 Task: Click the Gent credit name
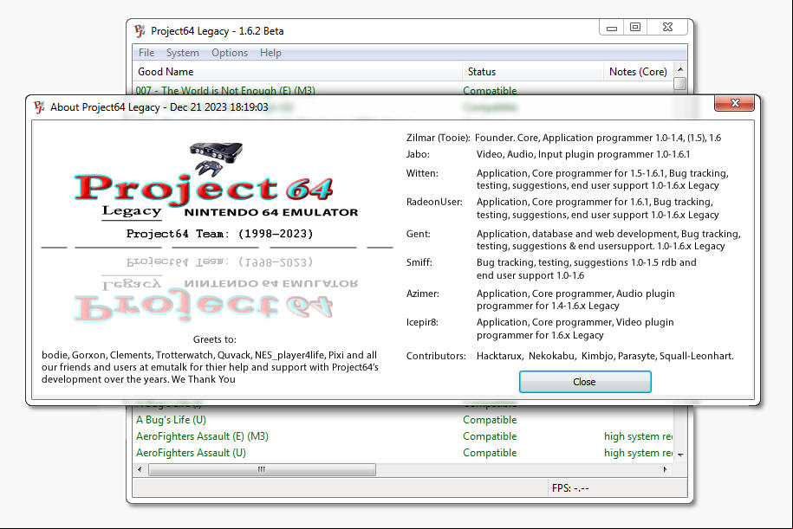tap(419, 234)
